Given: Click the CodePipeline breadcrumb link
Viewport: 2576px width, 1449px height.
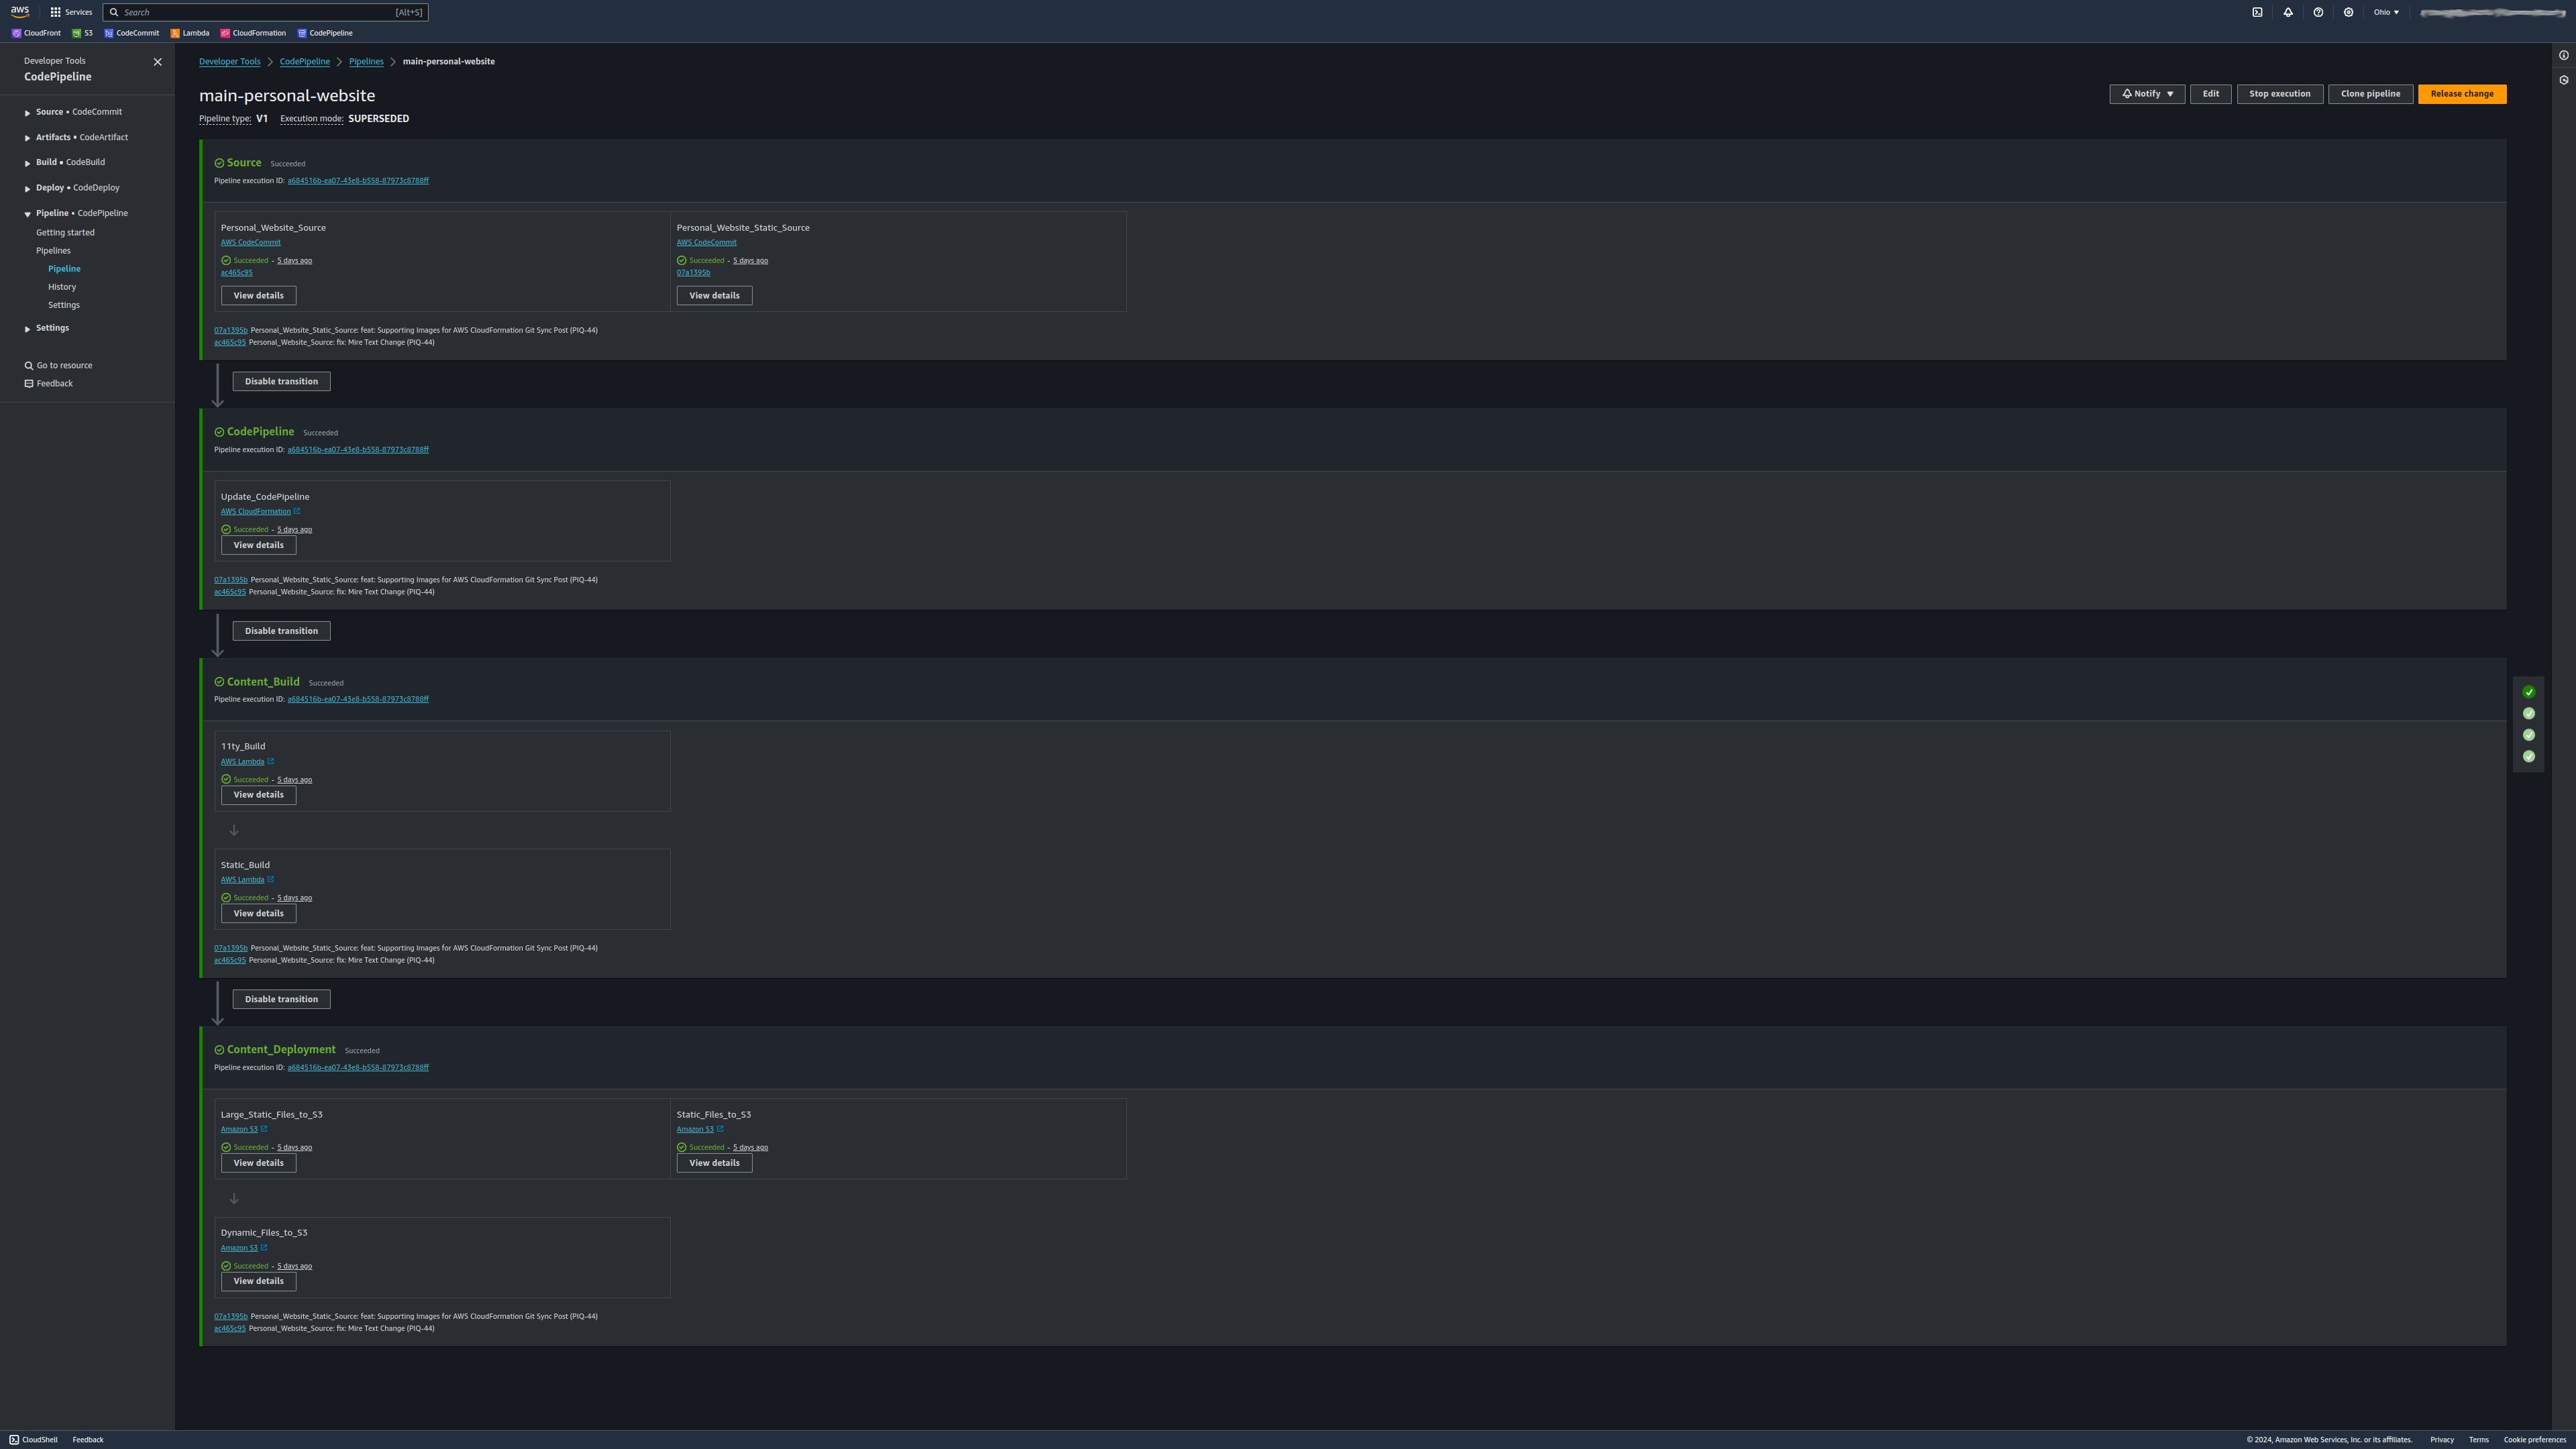Looking at the screenshot, I should (304, 62).
